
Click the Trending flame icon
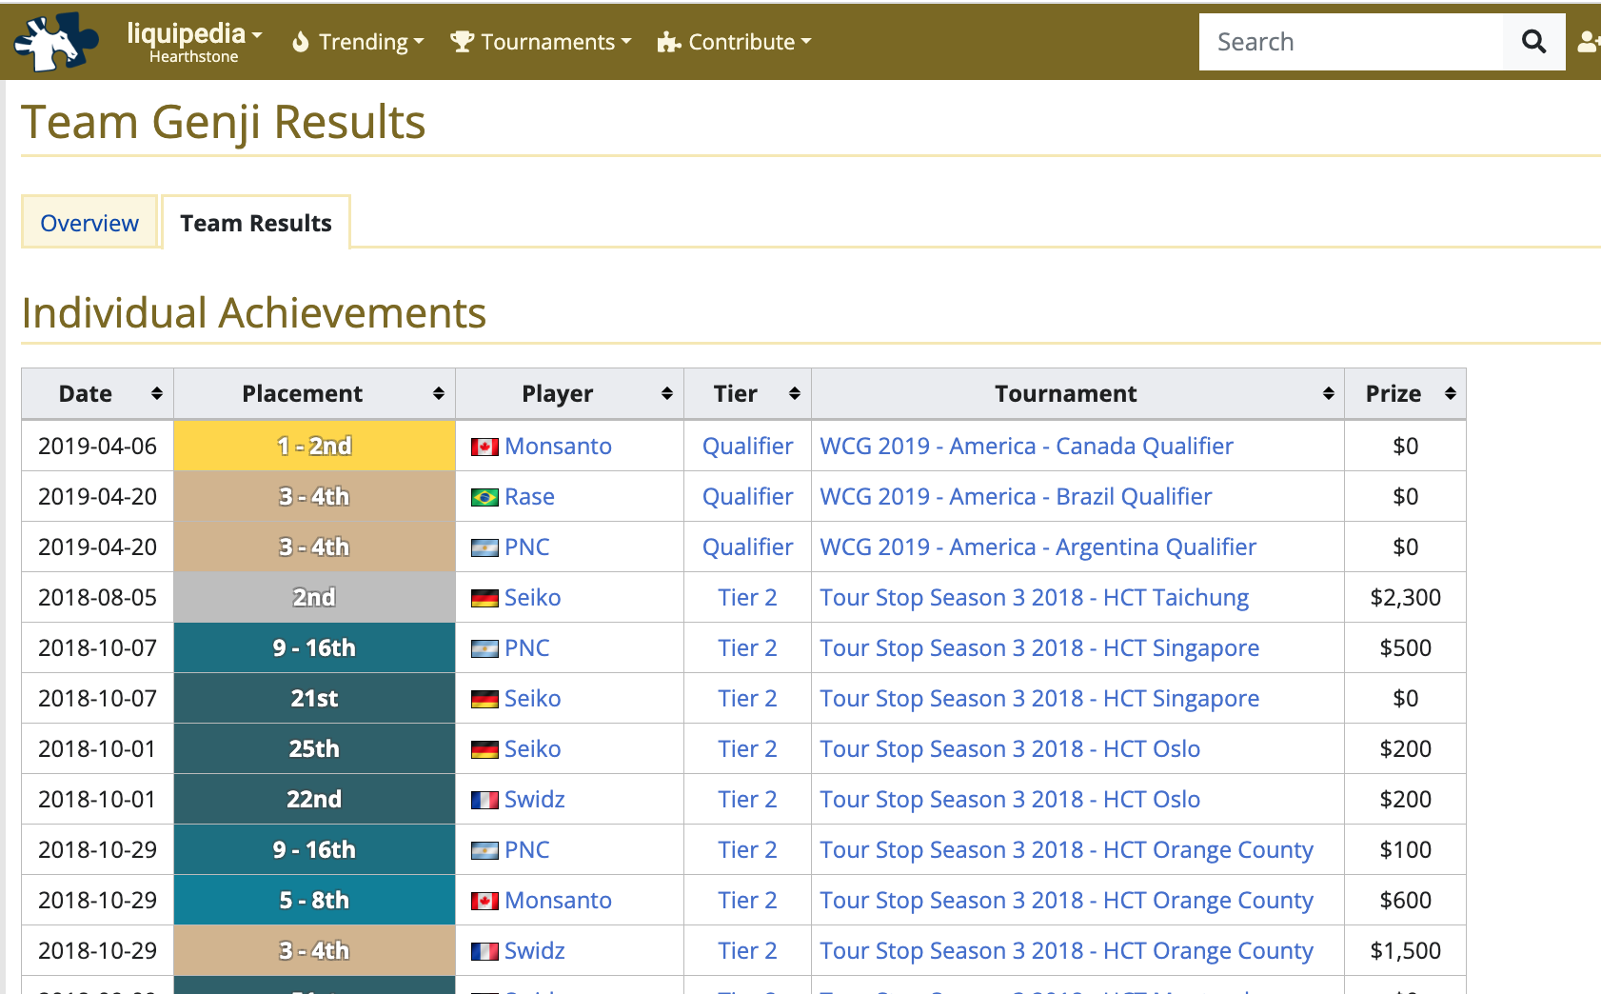pos(301,42)
